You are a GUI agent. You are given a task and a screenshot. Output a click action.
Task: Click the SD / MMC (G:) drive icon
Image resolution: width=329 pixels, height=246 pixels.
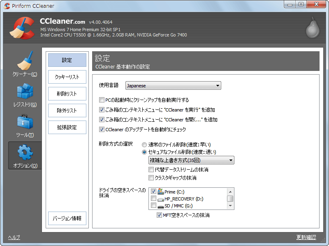(161, 207)
